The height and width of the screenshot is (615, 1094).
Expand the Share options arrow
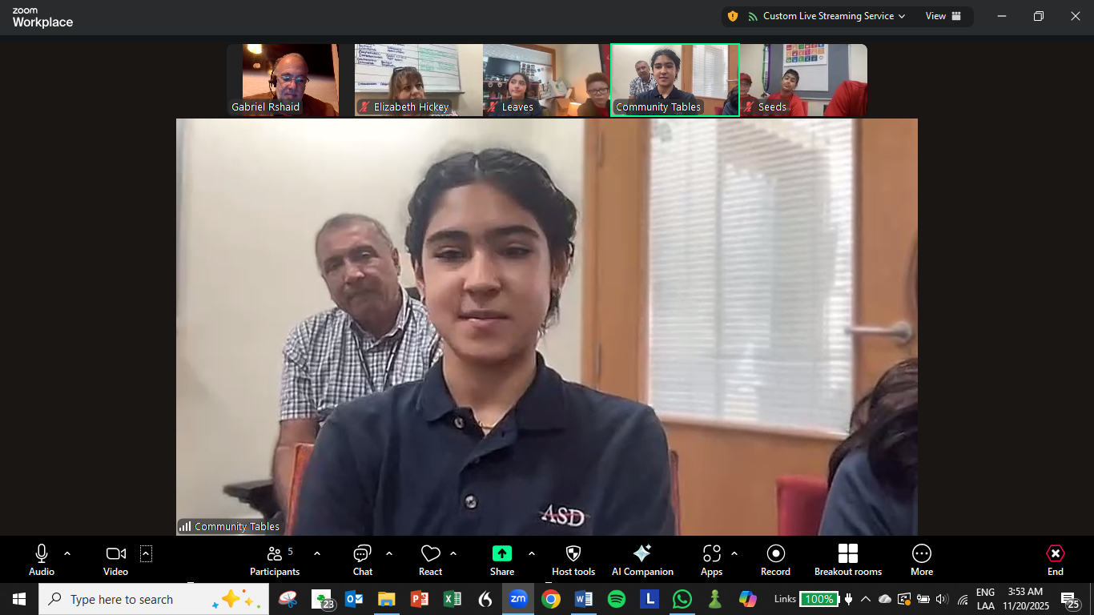tap(531, 553)
